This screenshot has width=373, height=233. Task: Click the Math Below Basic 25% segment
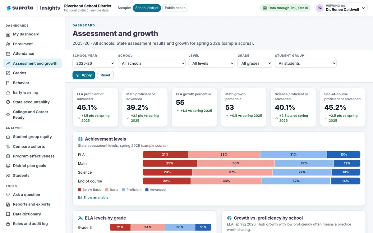pos(170,163)
